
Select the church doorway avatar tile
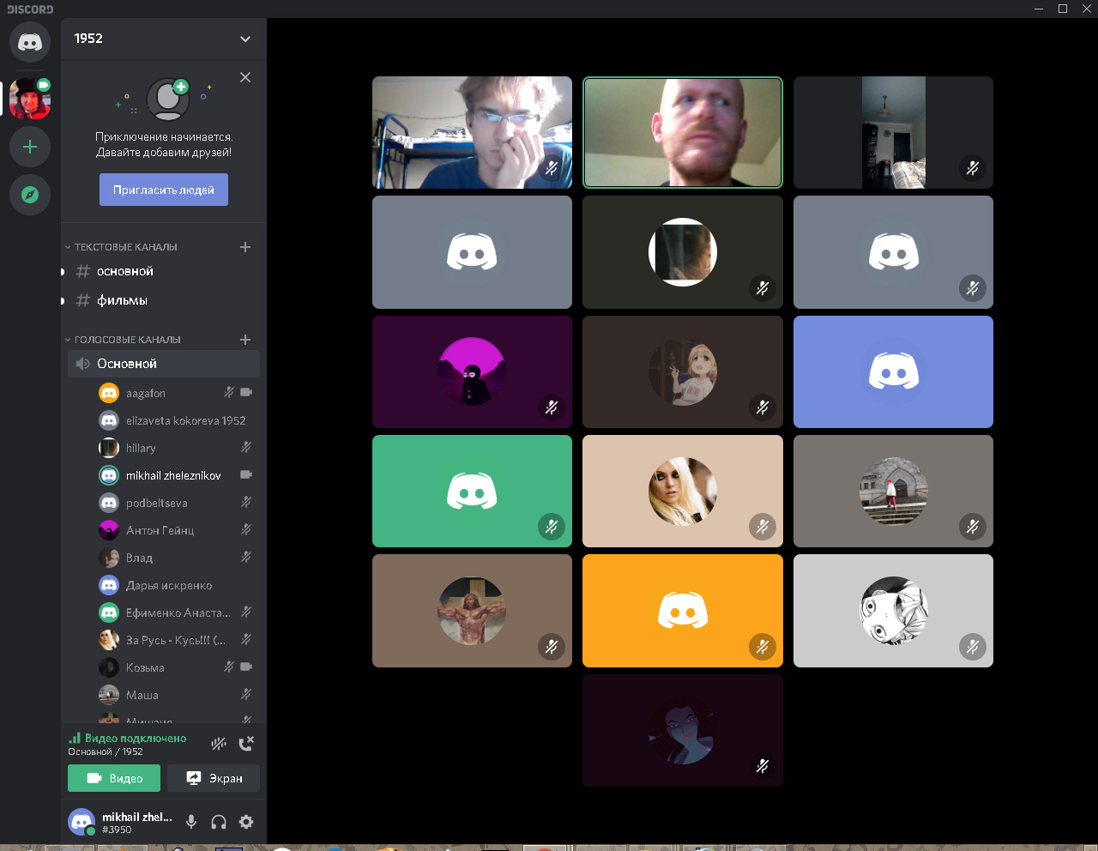[x=893, y=491]
